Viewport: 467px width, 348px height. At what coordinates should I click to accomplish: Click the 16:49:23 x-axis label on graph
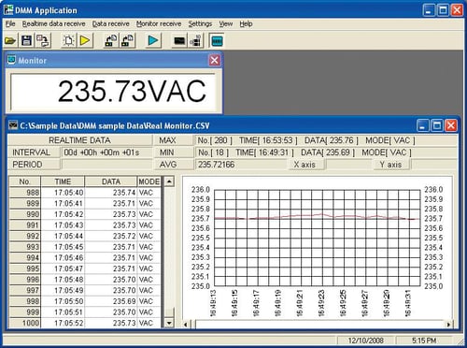[321, 303]
